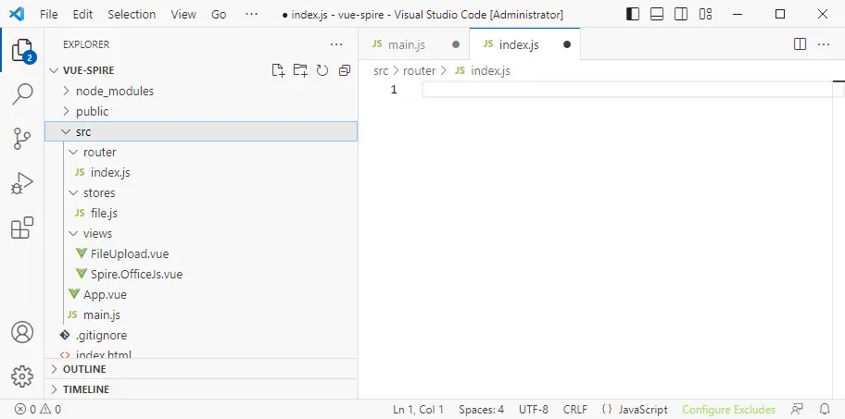The width and height of the screenshot is (845, 419).
Task: Toggle the bottom panel layout button
Action: coord(657,15)
